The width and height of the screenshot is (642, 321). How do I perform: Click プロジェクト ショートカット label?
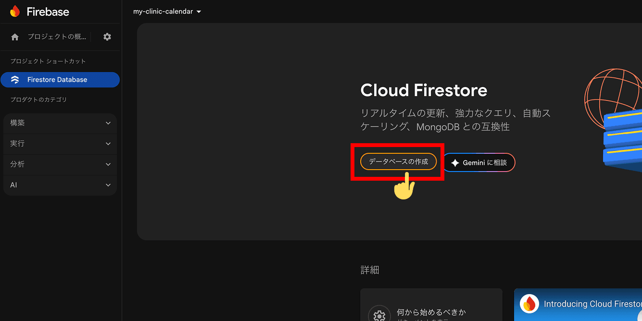pyautogui.click(x=48, y=62)
